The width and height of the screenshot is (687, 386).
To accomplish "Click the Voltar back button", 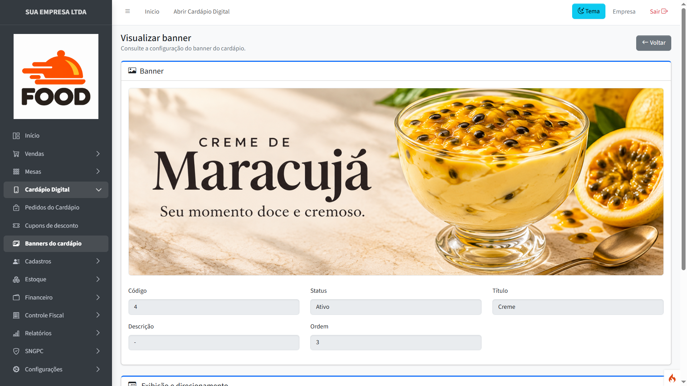I will coord(653,43).
